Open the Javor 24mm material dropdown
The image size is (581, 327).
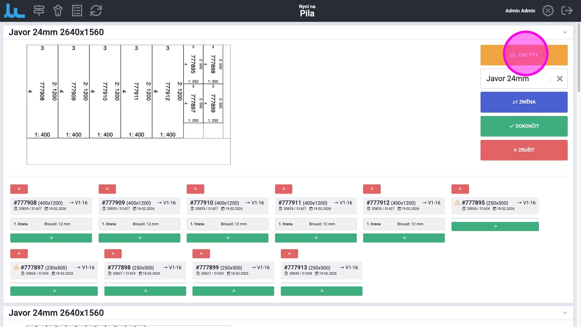point(550,80)
